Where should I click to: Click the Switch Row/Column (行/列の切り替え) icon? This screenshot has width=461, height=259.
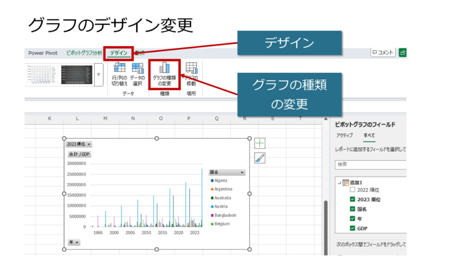point(120,74)
